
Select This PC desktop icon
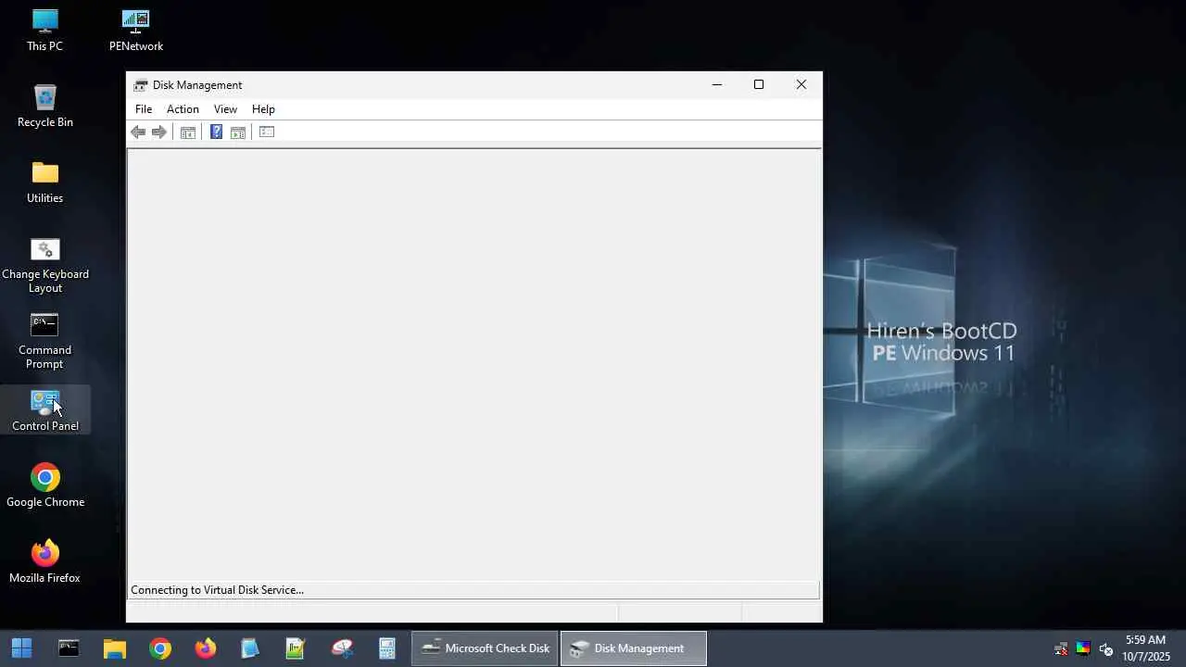pyautogui.click(x=44, y=31)
